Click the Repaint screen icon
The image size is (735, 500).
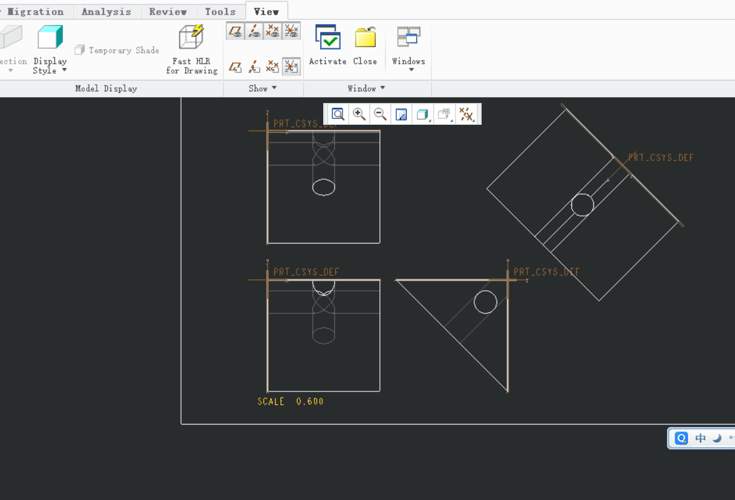401,114
